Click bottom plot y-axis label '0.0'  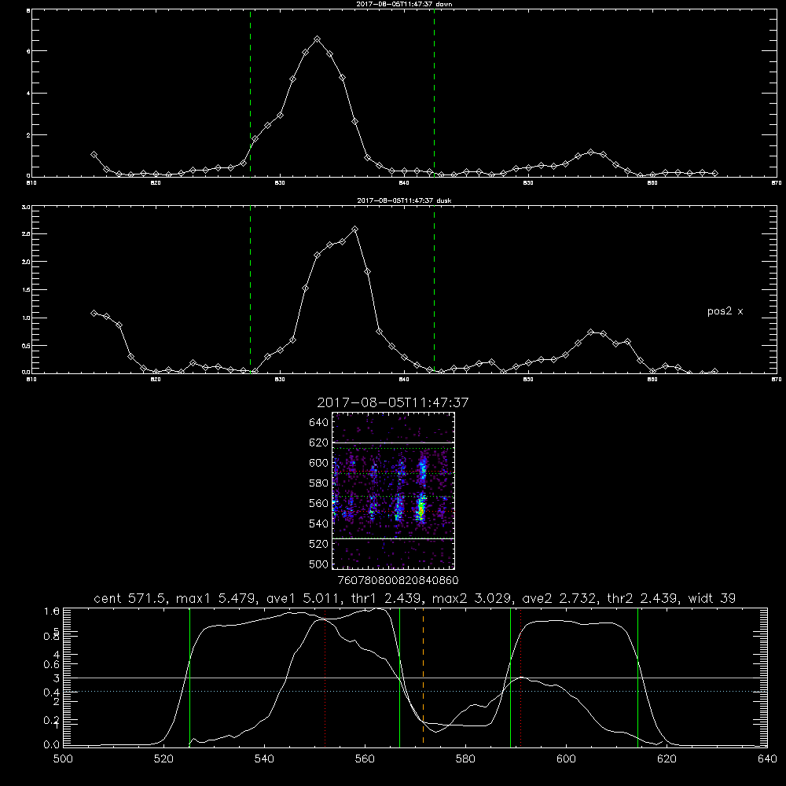point(52,745)
